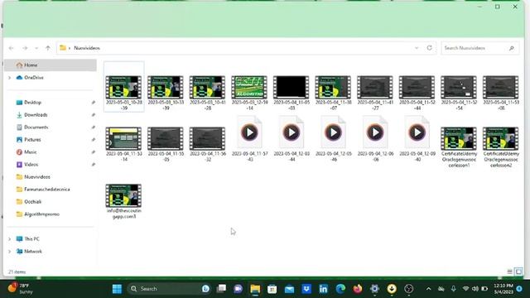
Task: Select media file 2023-05-04_12-05-46
Action: pos(333,139)
